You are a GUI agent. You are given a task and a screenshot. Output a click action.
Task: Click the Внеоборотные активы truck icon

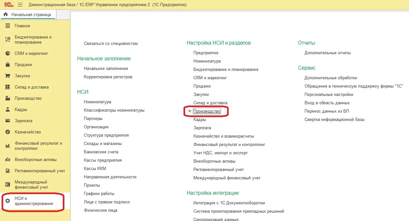8,160
